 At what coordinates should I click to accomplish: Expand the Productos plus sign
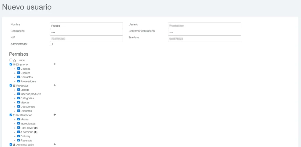tap(55, 85)
